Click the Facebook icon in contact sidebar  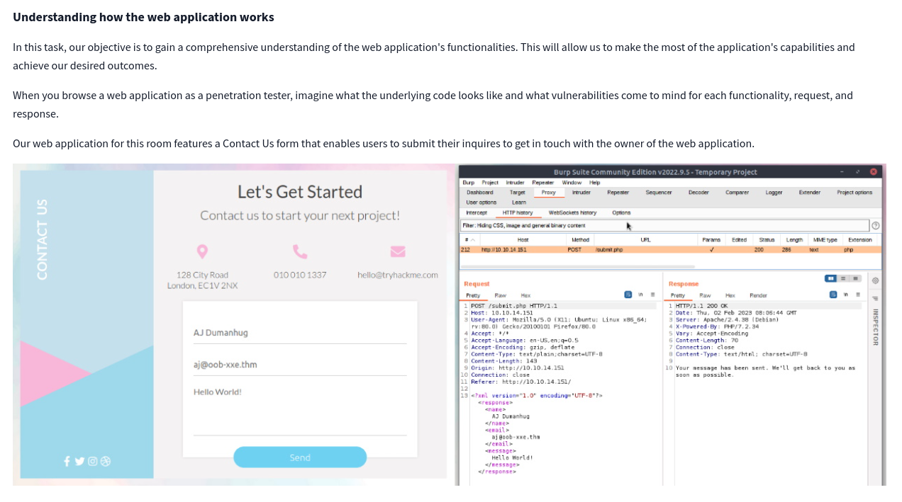pos(67,462)
